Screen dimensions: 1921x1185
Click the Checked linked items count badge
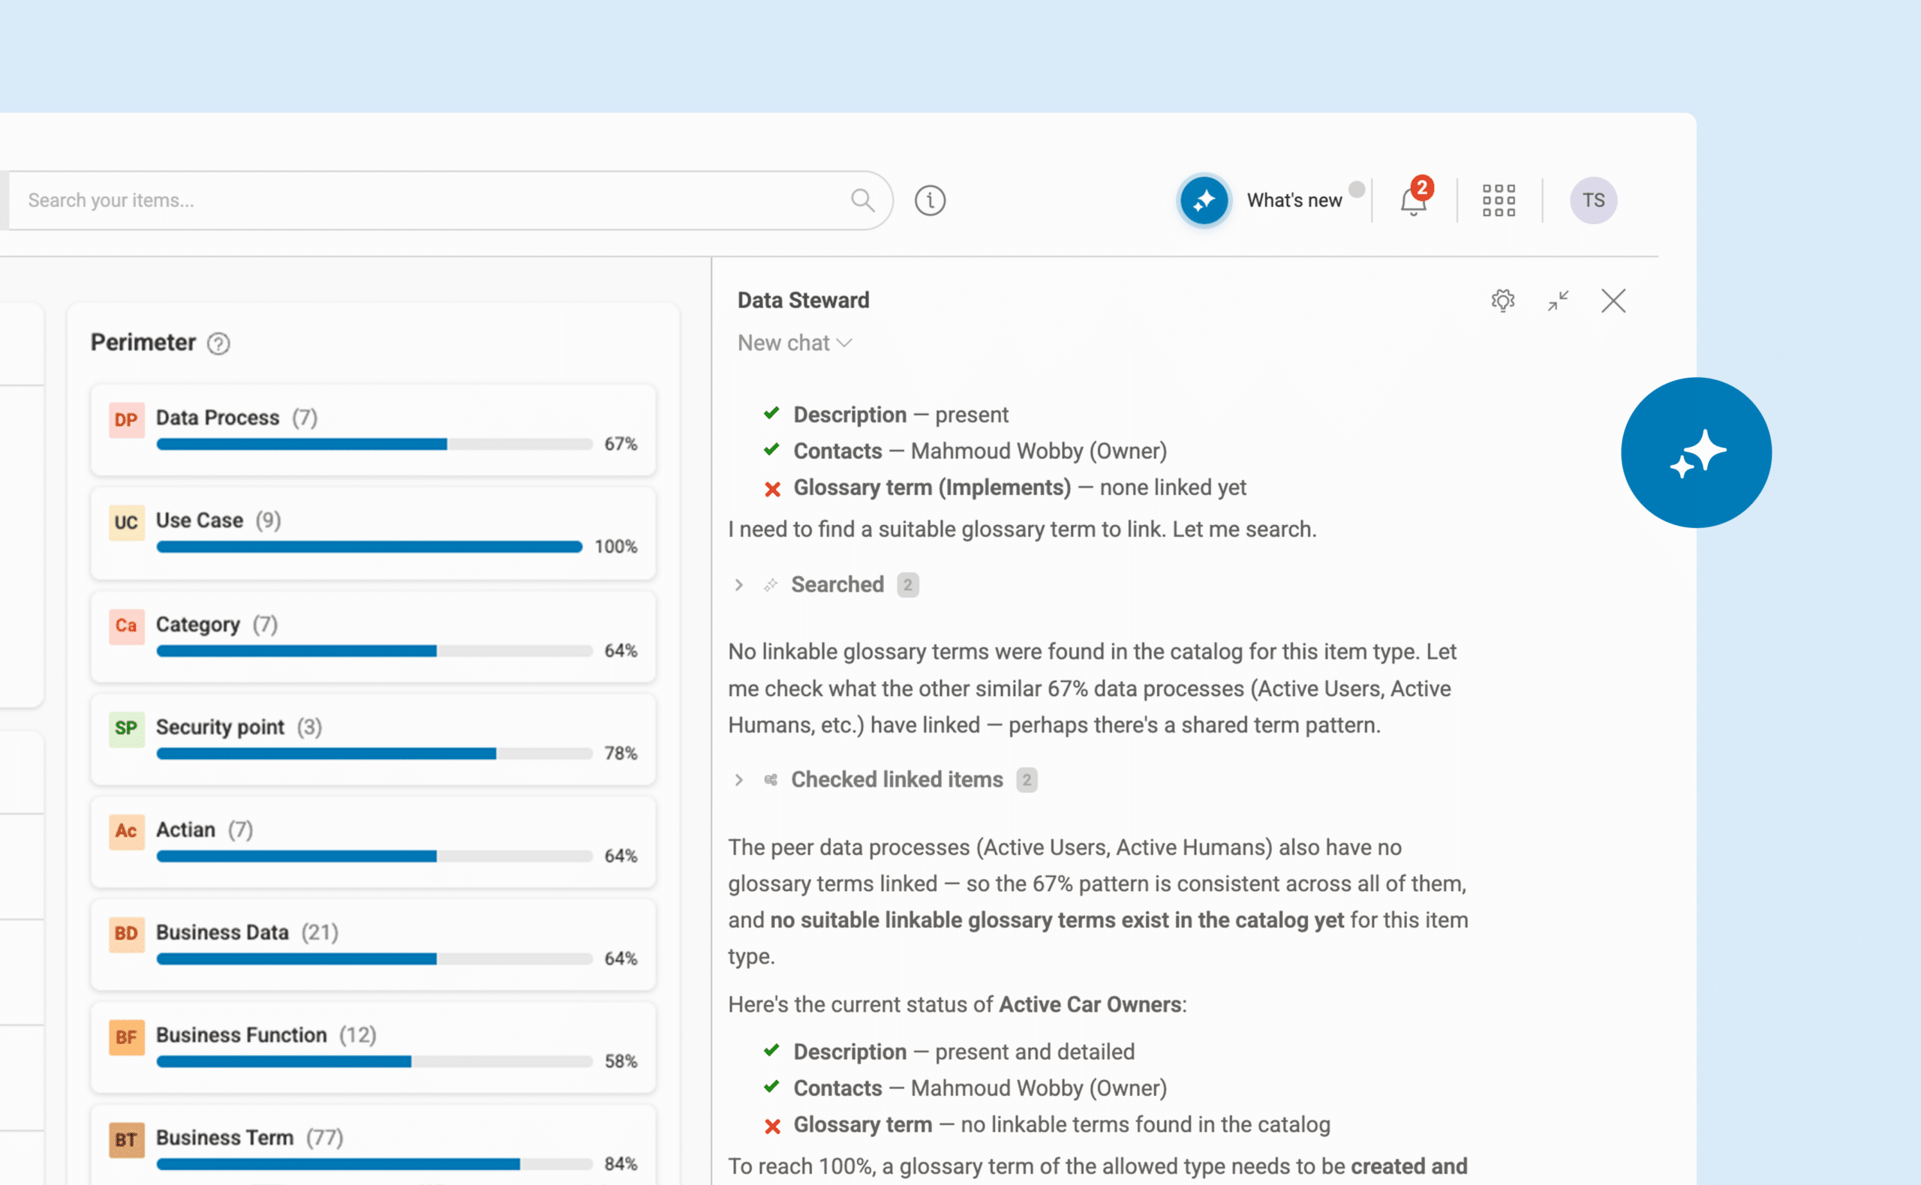[x=1027, y=780]
